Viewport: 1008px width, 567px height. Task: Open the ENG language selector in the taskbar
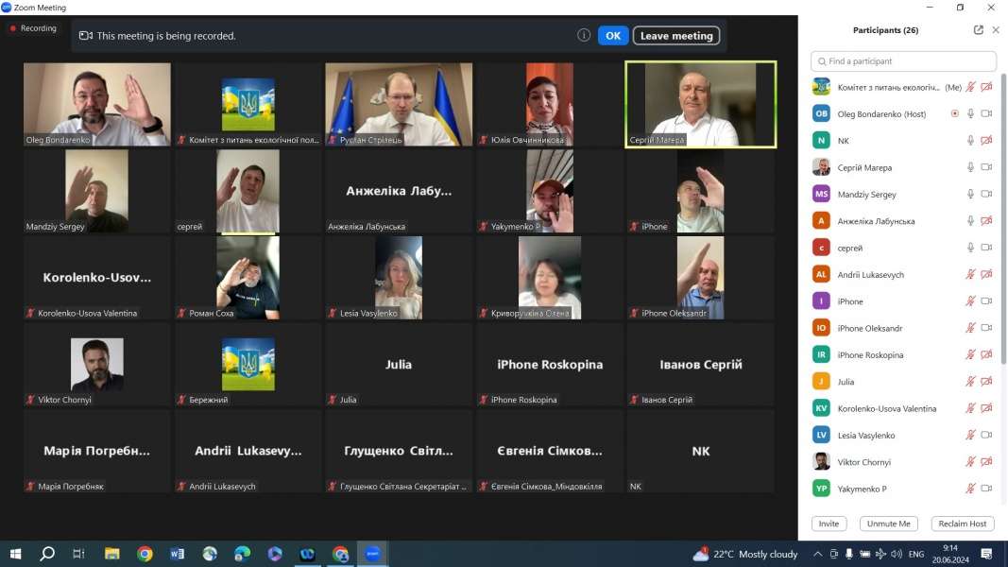(x=916, y=554)
